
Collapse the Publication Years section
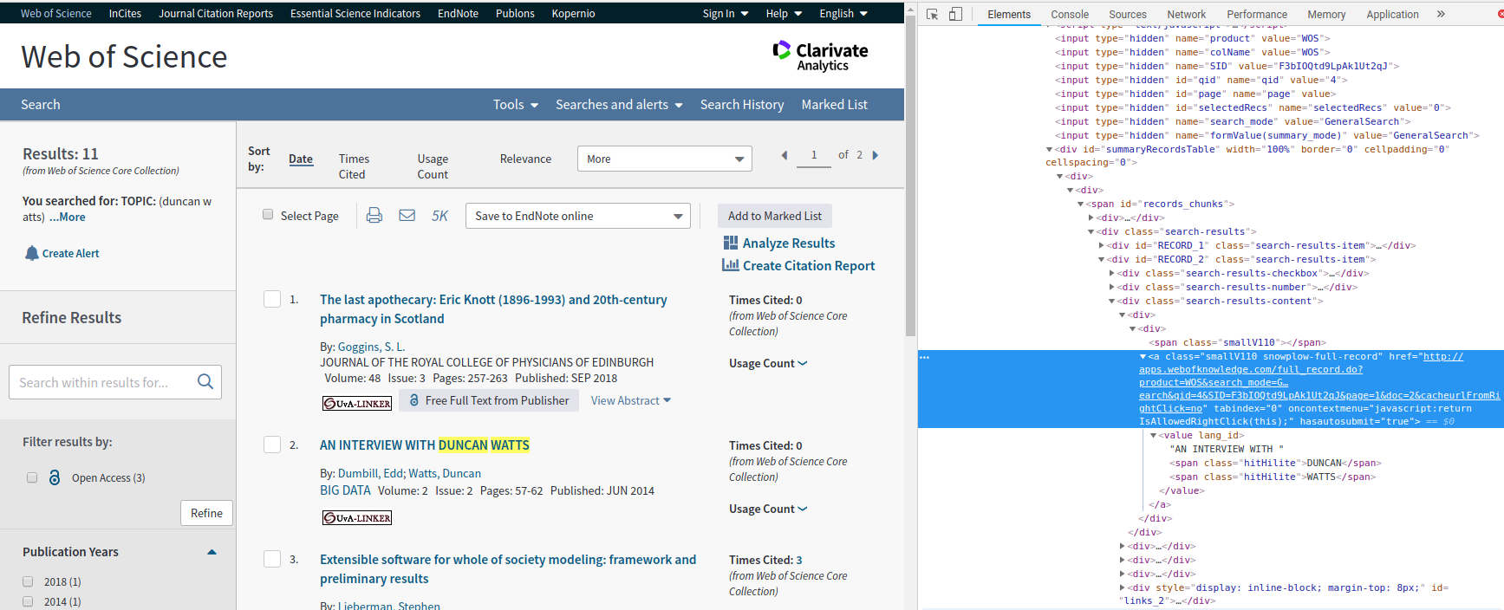[212, 552]
